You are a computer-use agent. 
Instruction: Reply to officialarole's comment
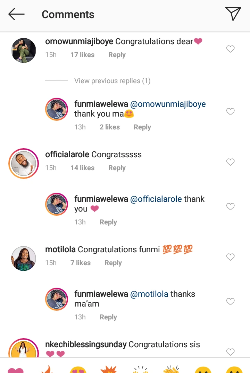click(117, 168)
